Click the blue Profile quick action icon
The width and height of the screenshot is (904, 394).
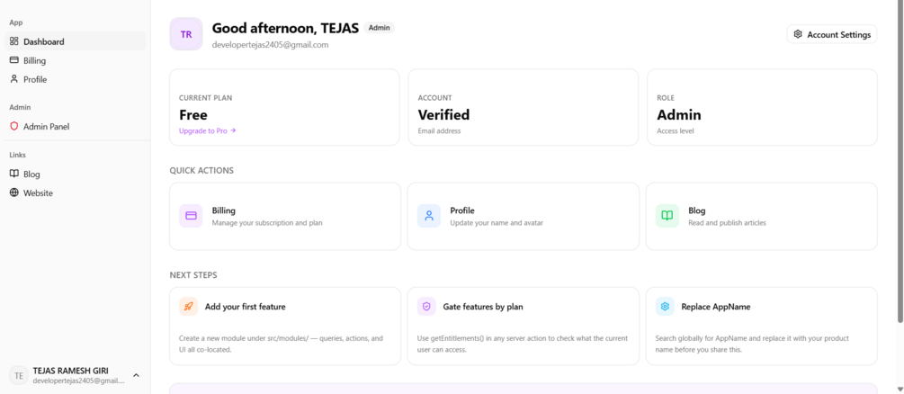click(x=429, y=216)
